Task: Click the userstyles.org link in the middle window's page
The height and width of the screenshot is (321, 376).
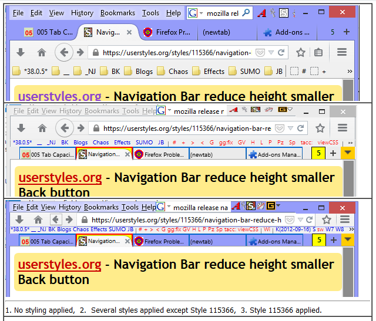Action: point(60,177)
